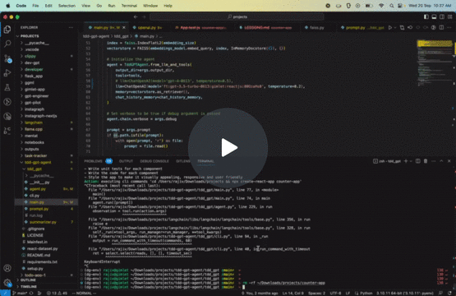This screenshot has width=456, height=296.
Task: Collapse the PROJECTS root folder
Action: tap(29, 36)
